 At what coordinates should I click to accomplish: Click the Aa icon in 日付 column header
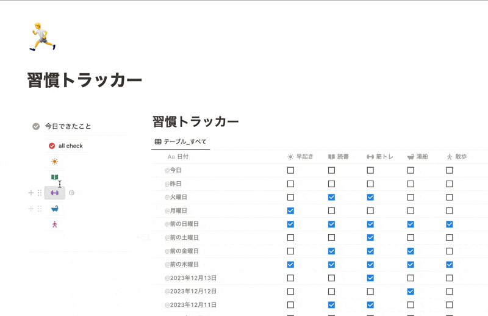171,157
